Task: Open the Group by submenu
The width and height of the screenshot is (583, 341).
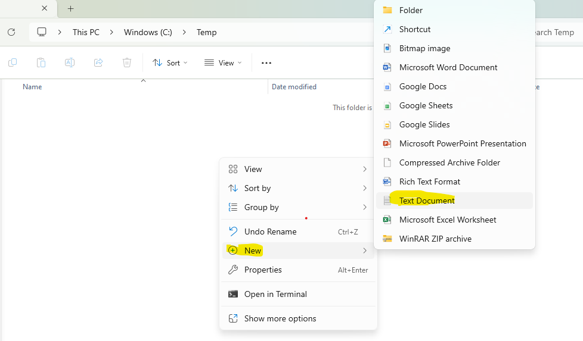Action: click(x=298, y=207)
